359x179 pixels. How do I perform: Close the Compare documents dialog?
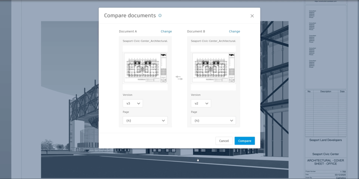[x=252, y=16]
